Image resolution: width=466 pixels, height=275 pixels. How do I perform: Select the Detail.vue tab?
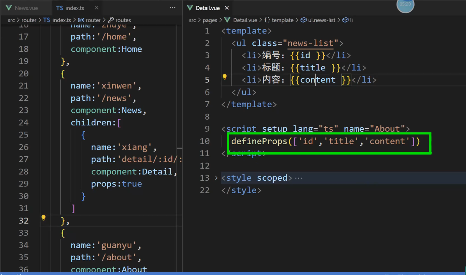pyautogui.click(x=208, y=8)
